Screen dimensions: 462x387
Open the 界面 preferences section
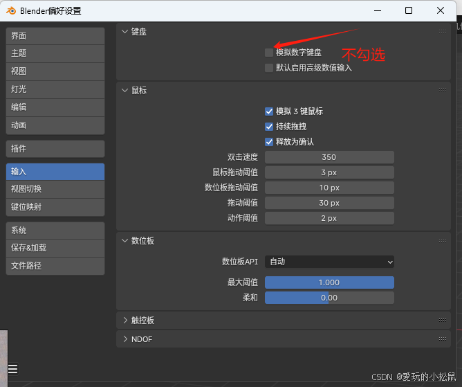(55, 36)
